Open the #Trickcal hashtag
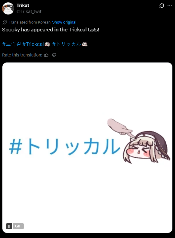The image size is (175, 238). click(33, 44)
